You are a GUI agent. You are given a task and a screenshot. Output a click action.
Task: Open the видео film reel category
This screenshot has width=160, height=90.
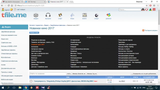[36, 16]
